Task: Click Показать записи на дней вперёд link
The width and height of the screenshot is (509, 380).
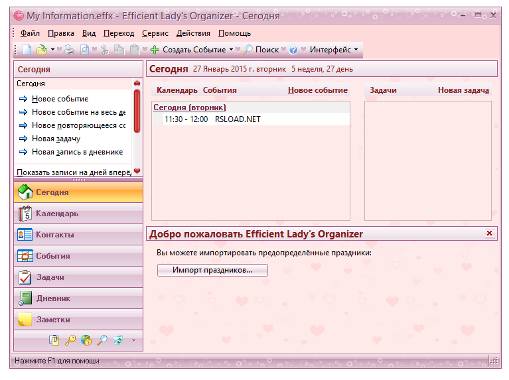Action: (x=74, y=172)
